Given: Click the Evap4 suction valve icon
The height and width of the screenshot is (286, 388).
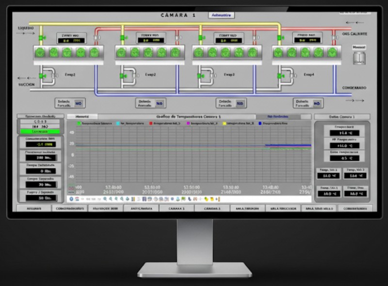Looking at the screenshot, I should pyautogui.click(x=280, y=75).
